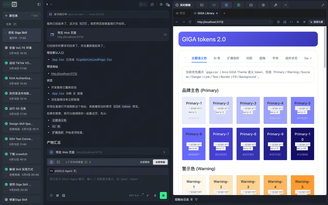The height and width of the screenshot is (205, 328).
Task: Expand 预览 Web 页面 product summary row
Action: point(108,152)
